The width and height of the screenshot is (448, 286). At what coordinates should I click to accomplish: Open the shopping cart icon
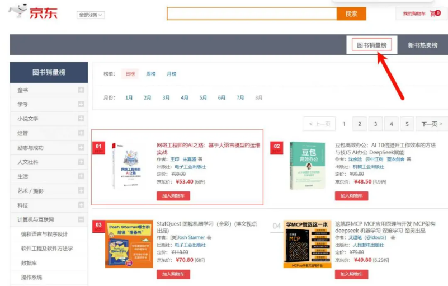tap(432, 13)
